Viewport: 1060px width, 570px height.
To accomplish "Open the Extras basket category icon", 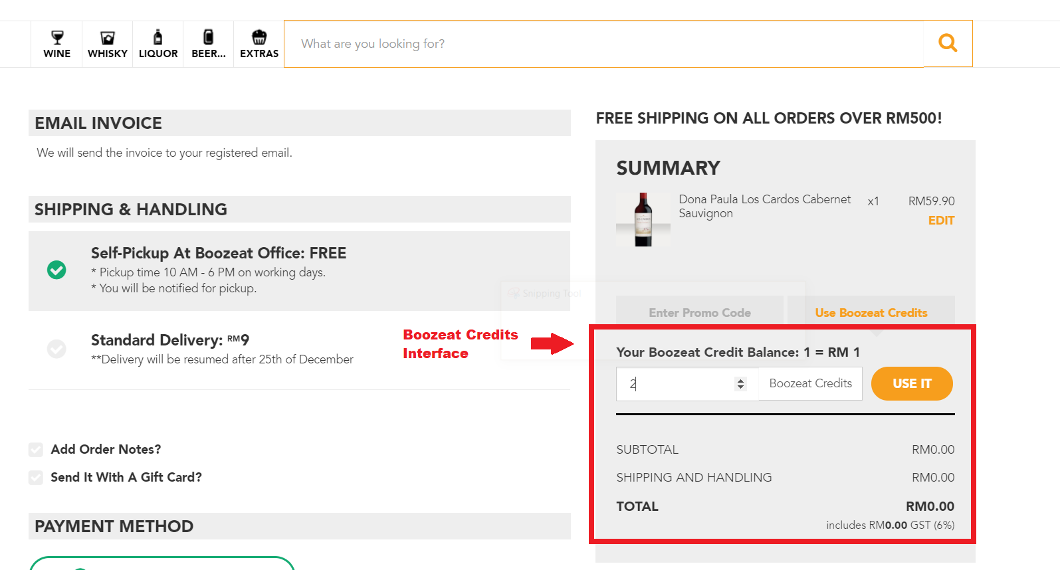I will tap(259, 37).
